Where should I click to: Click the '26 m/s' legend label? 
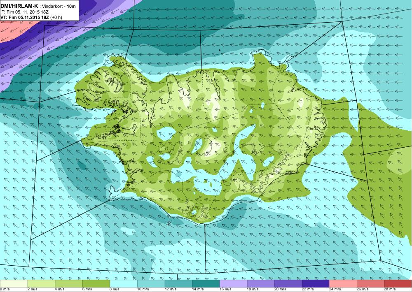click(x=363, y=290)
